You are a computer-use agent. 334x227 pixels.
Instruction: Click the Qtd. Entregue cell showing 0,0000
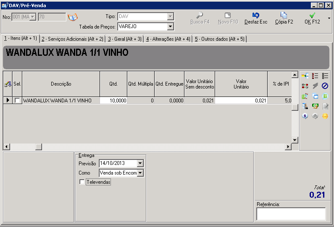[x=169, y=101]
